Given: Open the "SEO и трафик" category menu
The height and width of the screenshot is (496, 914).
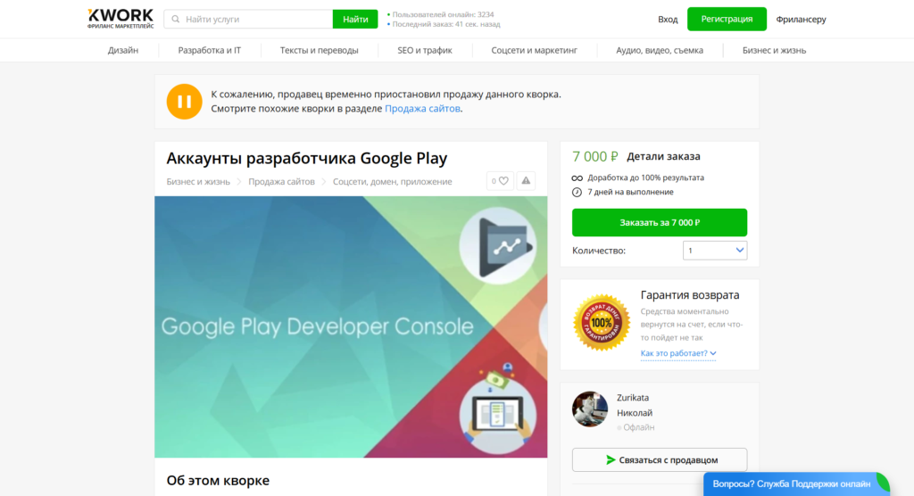Looking at the screenshot, I should click(425, 50).
